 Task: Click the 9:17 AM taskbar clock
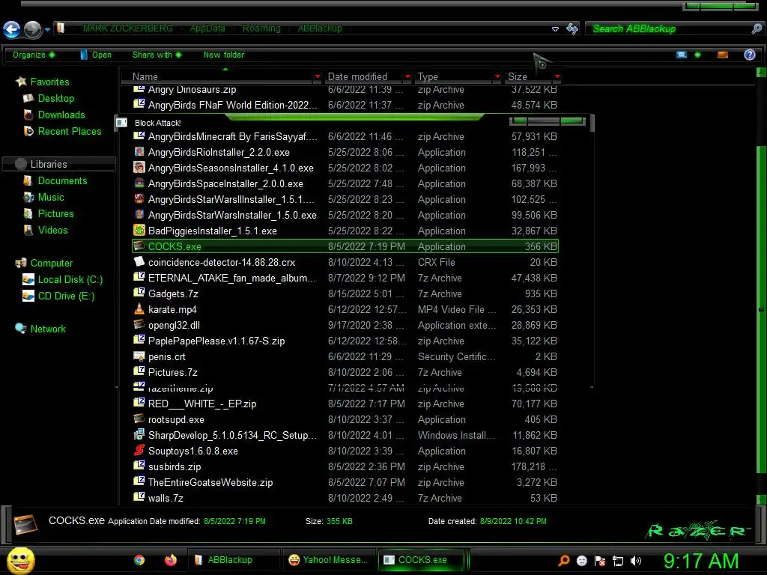tap(701, 560)
